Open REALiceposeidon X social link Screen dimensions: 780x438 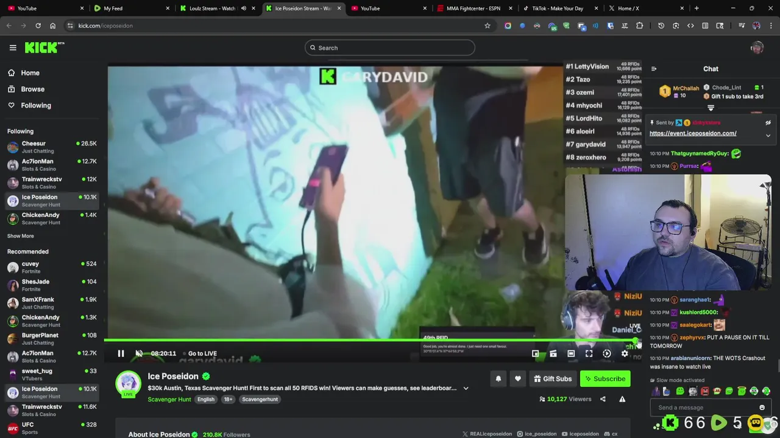[x=487, y=434]
